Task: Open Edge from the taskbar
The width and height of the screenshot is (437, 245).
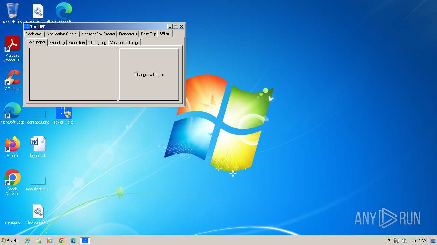Action: (x=73, y=241)
